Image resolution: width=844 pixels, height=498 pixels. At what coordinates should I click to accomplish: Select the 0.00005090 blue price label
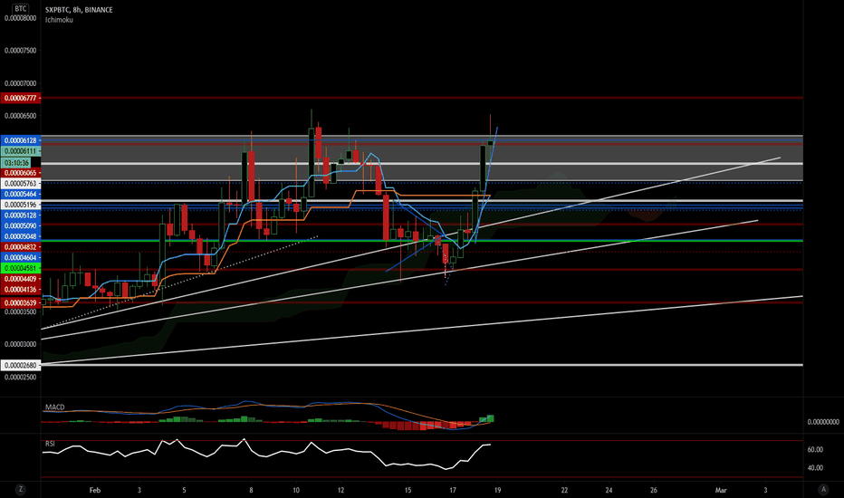coord(21,226)
